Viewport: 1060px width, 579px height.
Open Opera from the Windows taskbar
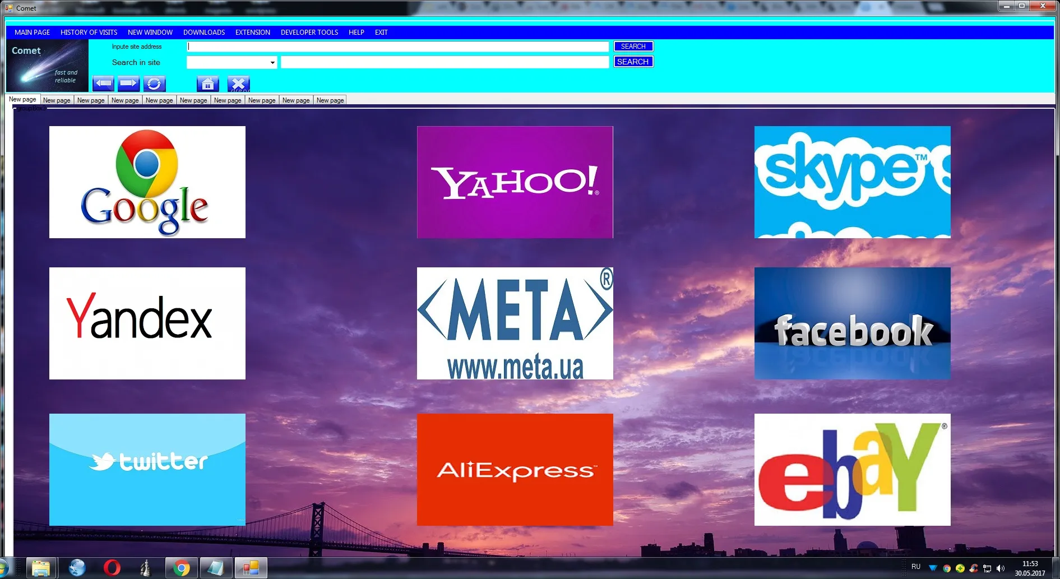112,568
